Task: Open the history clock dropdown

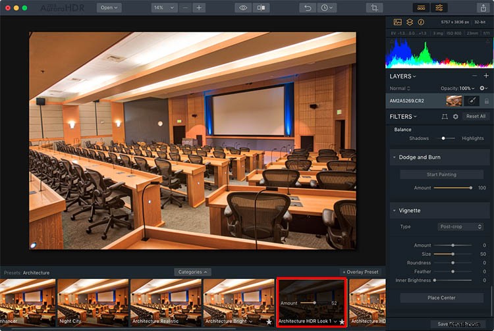Action: [327, 7]
